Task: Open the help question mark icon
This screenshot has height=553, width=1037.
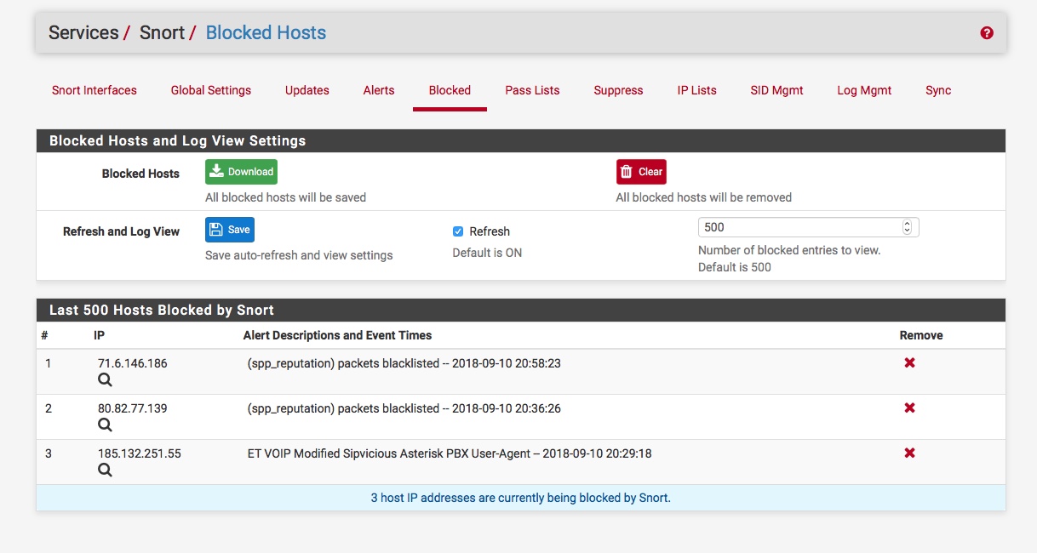Action: (x=987, y=33)
